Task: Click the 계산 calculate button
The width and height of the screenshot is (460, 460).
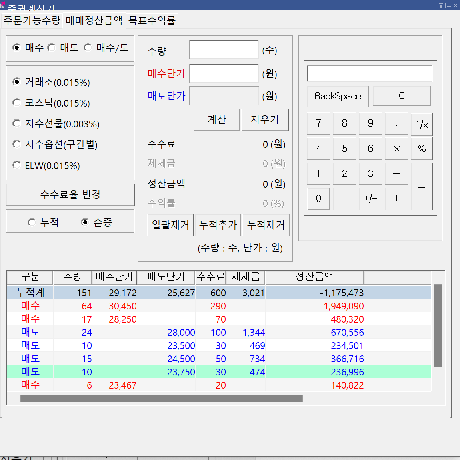Action: [216, 119]
